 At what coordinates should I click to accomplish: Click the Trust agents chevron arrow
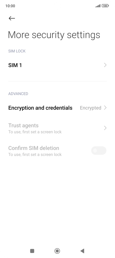[x=105, y=128]
